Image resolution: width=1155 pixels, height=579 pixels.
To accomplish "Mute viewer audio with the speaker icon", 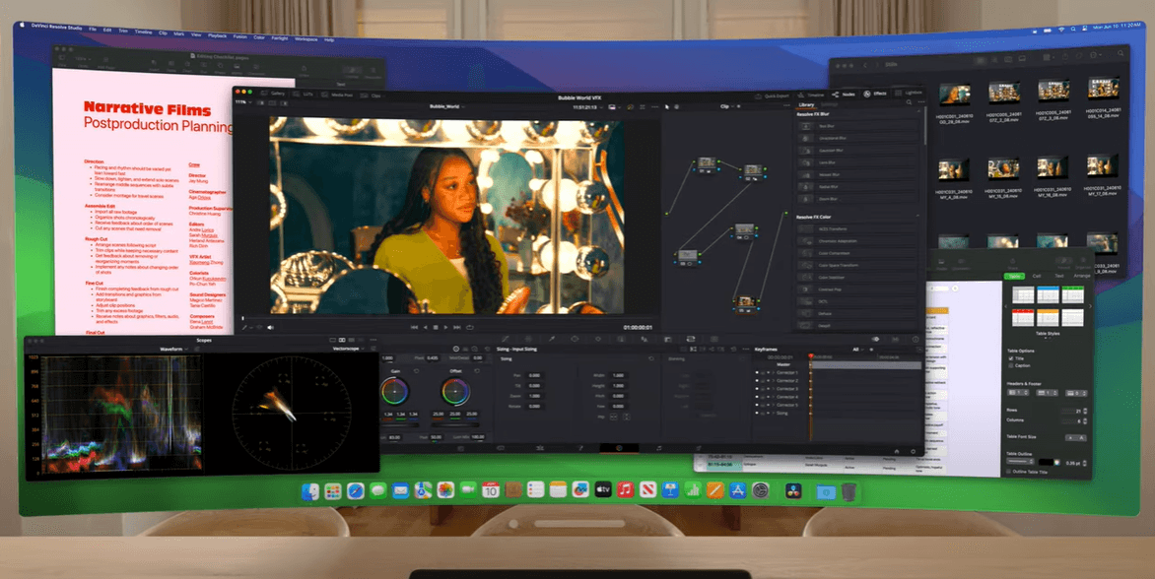I will click(270, 327).
